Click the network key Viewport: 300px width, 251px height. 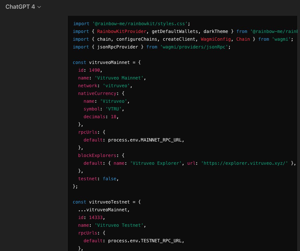(x=87, y=86)
